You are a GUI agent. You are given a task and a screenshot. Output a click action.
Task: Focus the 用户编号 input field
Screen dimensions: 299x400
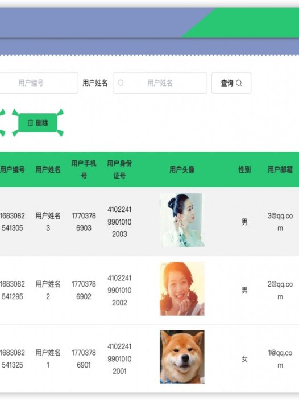coord(39,83)
